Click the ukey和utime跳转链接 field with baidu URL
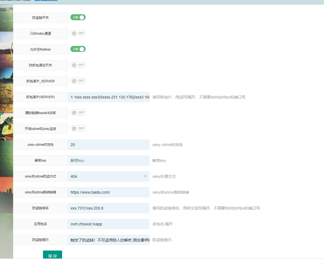This screenshot has height=259, width=324. click(109, 192)
